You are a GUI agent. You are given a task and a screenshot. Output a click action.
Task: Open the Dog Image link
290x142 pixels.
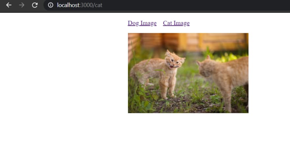[142, 23]
